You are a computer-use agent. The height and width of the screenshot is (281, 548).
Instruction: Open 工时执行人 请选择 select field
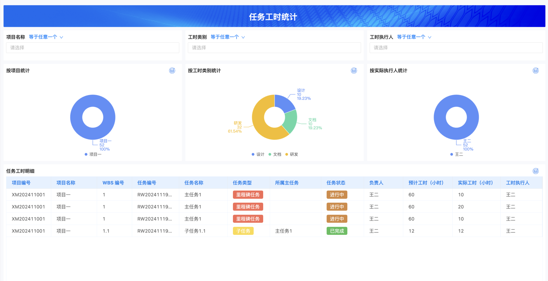pyautogui.click(x=456, y=48)
